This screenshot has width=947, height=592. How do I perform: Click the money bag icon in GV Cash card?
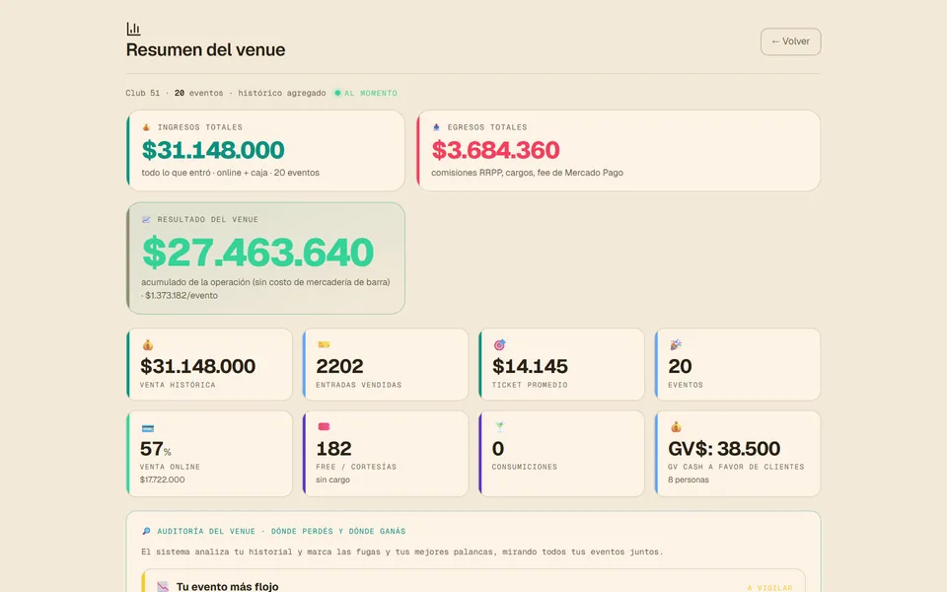tap(675, 427)
